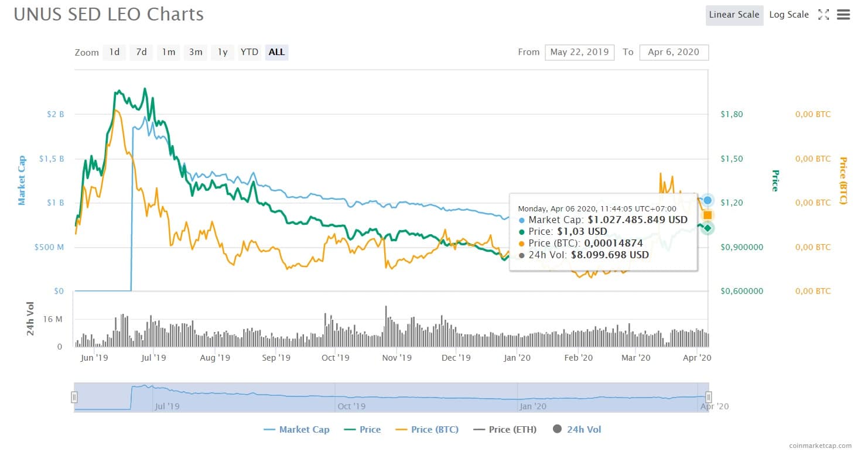The width and height of the screenshot is (861, 452).
Task: Grab the left navigator range handle
Action: 74,398
